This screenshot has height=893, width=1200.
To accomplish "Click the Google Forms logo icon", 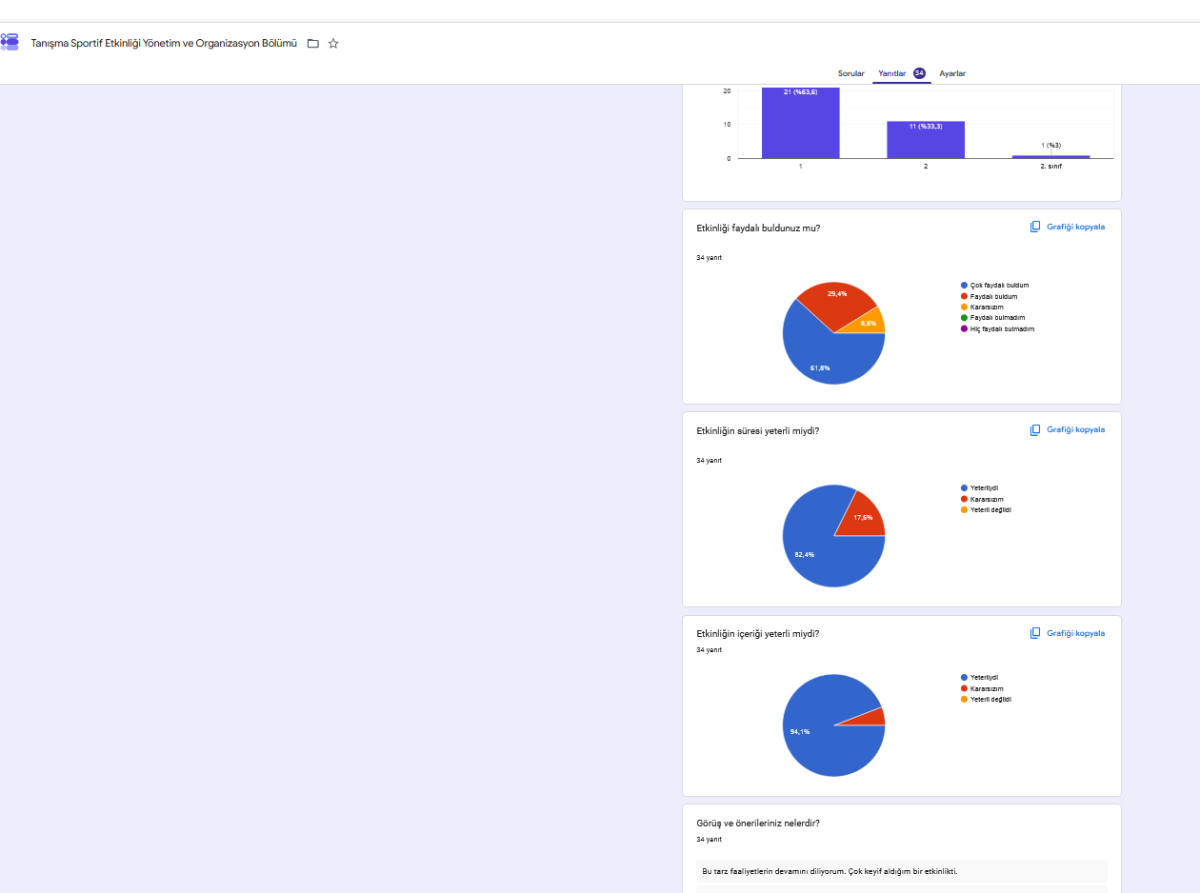I will tap(10, 43).
